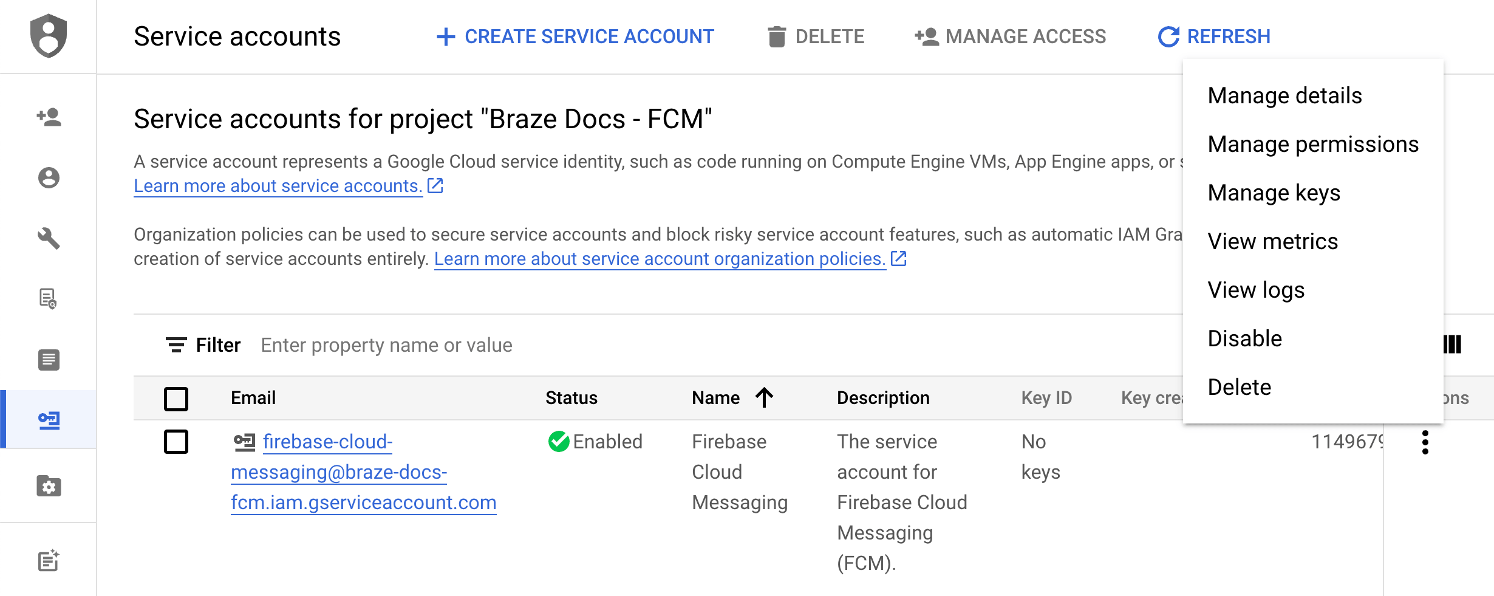
Task: Open the three-dot actions menu for the row
Action: click(1425, 442)
